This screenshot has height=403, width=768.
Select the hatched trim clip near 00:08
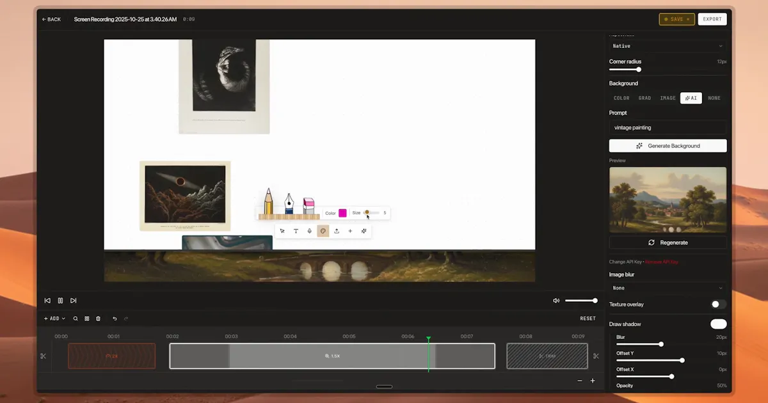pyautogui.click(x=547, y=356)
